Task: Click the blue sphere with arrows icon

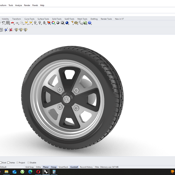Action: 6,30
